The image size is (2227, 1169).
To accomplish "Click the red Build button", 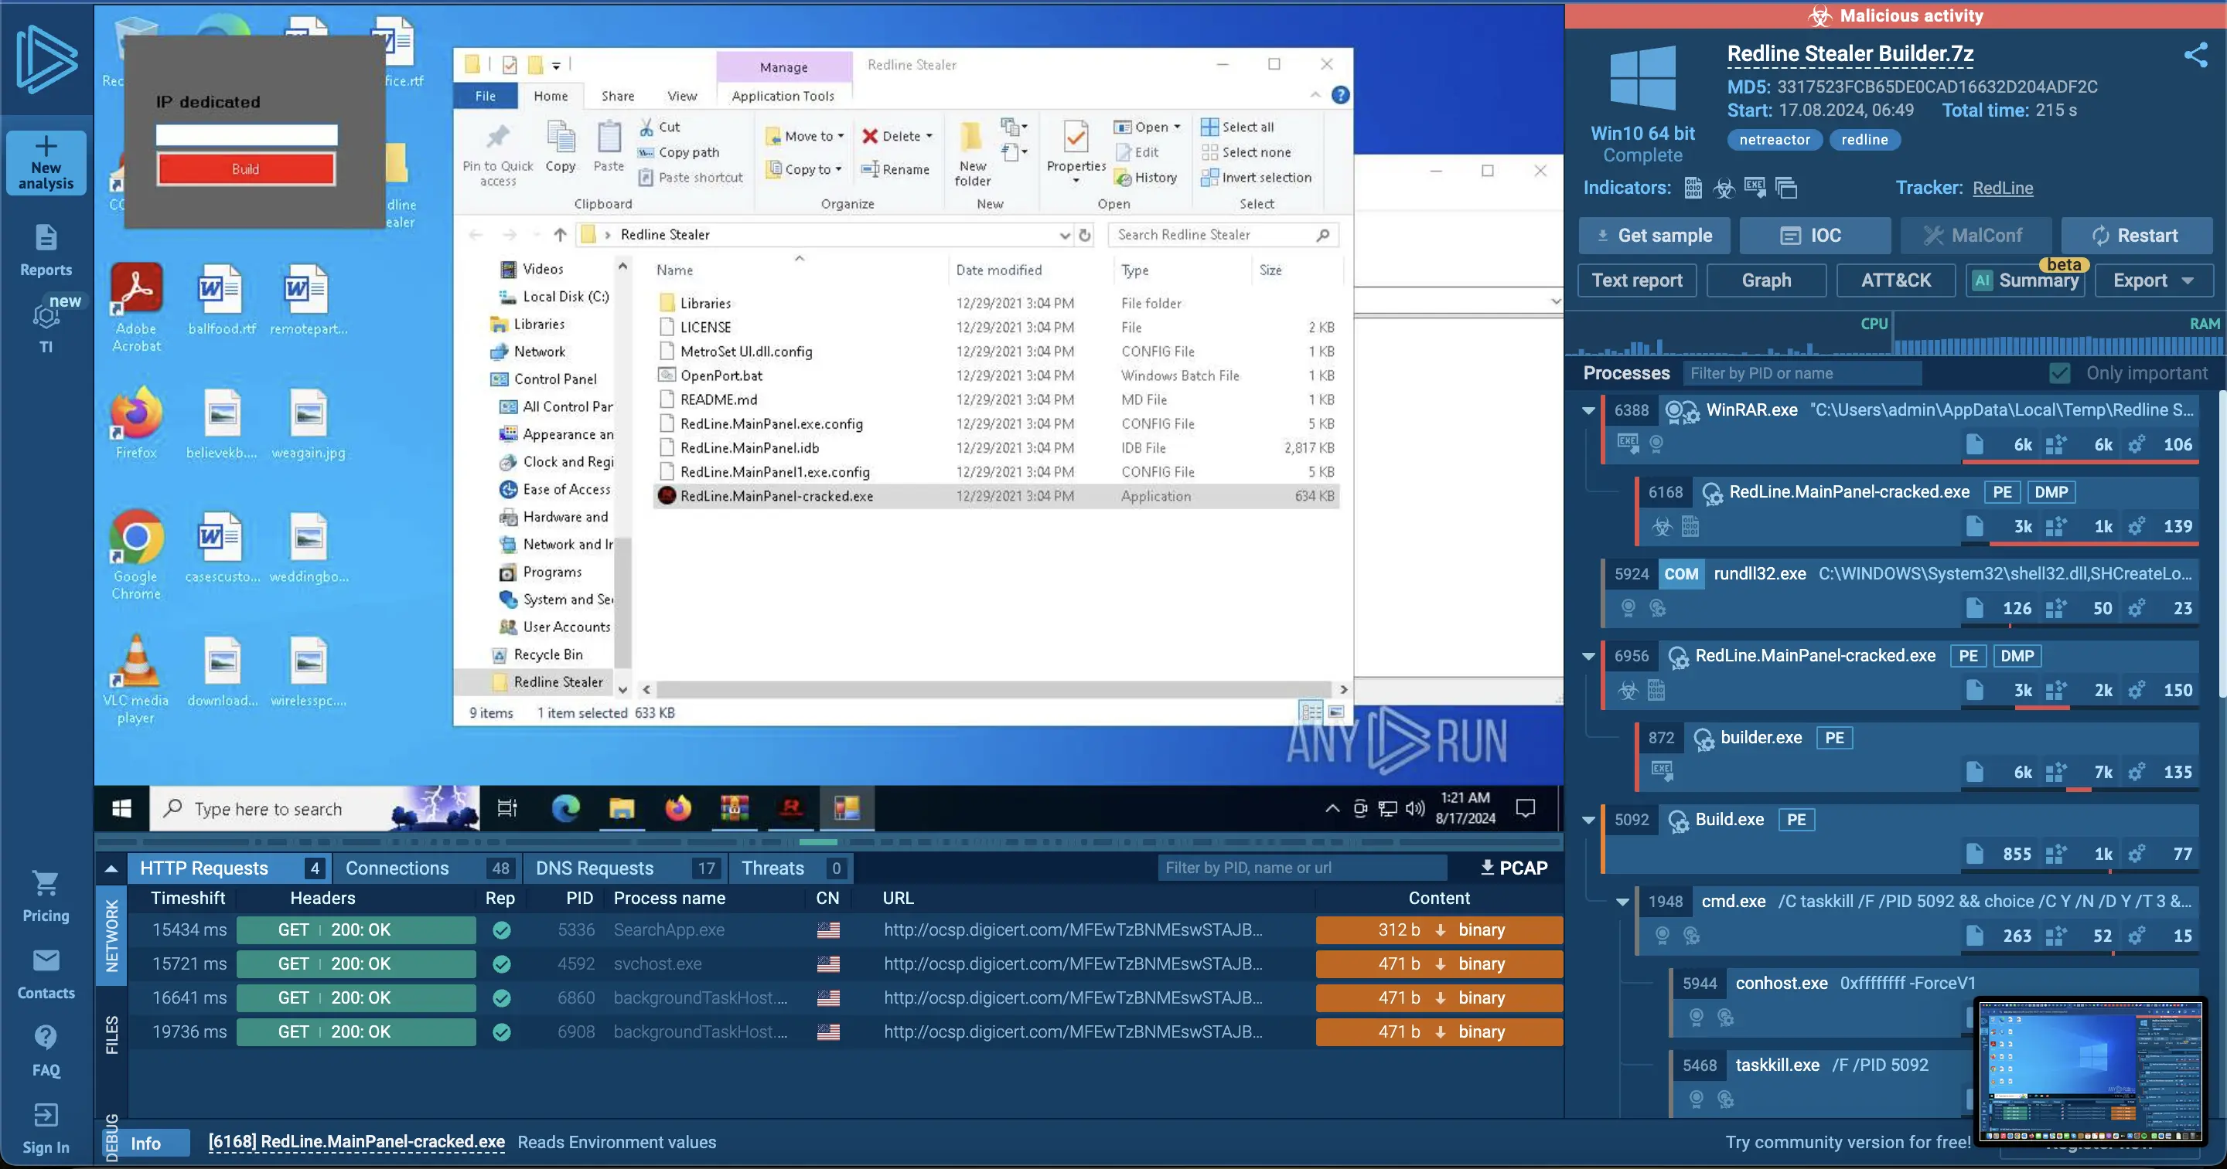I will [x=246, y=169].
